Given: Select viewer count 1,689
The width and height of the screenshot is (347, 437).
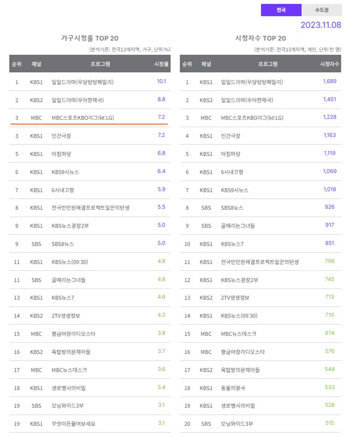Looking at the screenshot, I should click(330, 81).
